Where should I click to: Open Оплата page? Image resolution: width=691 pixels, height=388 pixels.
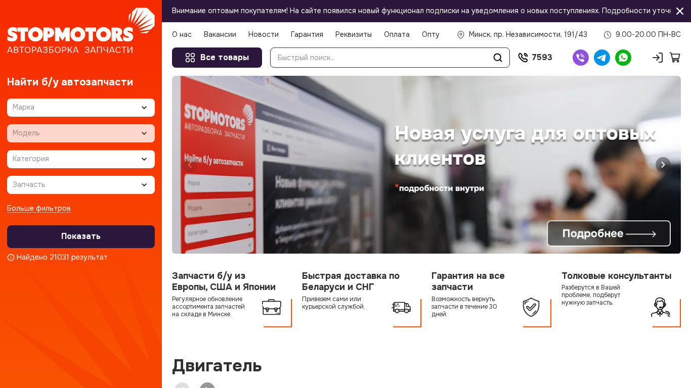[397, 35]
